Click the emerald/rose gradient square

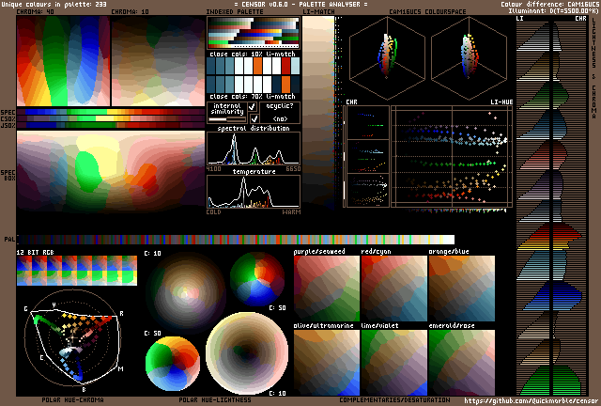click(460, 362)
